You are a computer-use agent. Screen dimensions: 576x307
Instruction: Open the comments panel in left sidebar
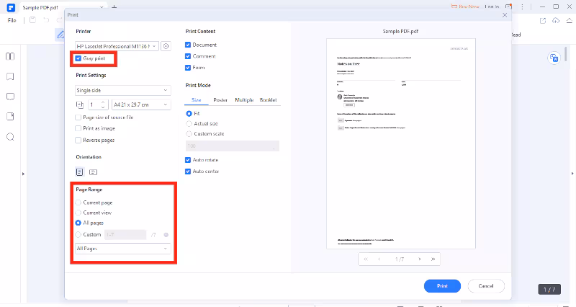10,96
